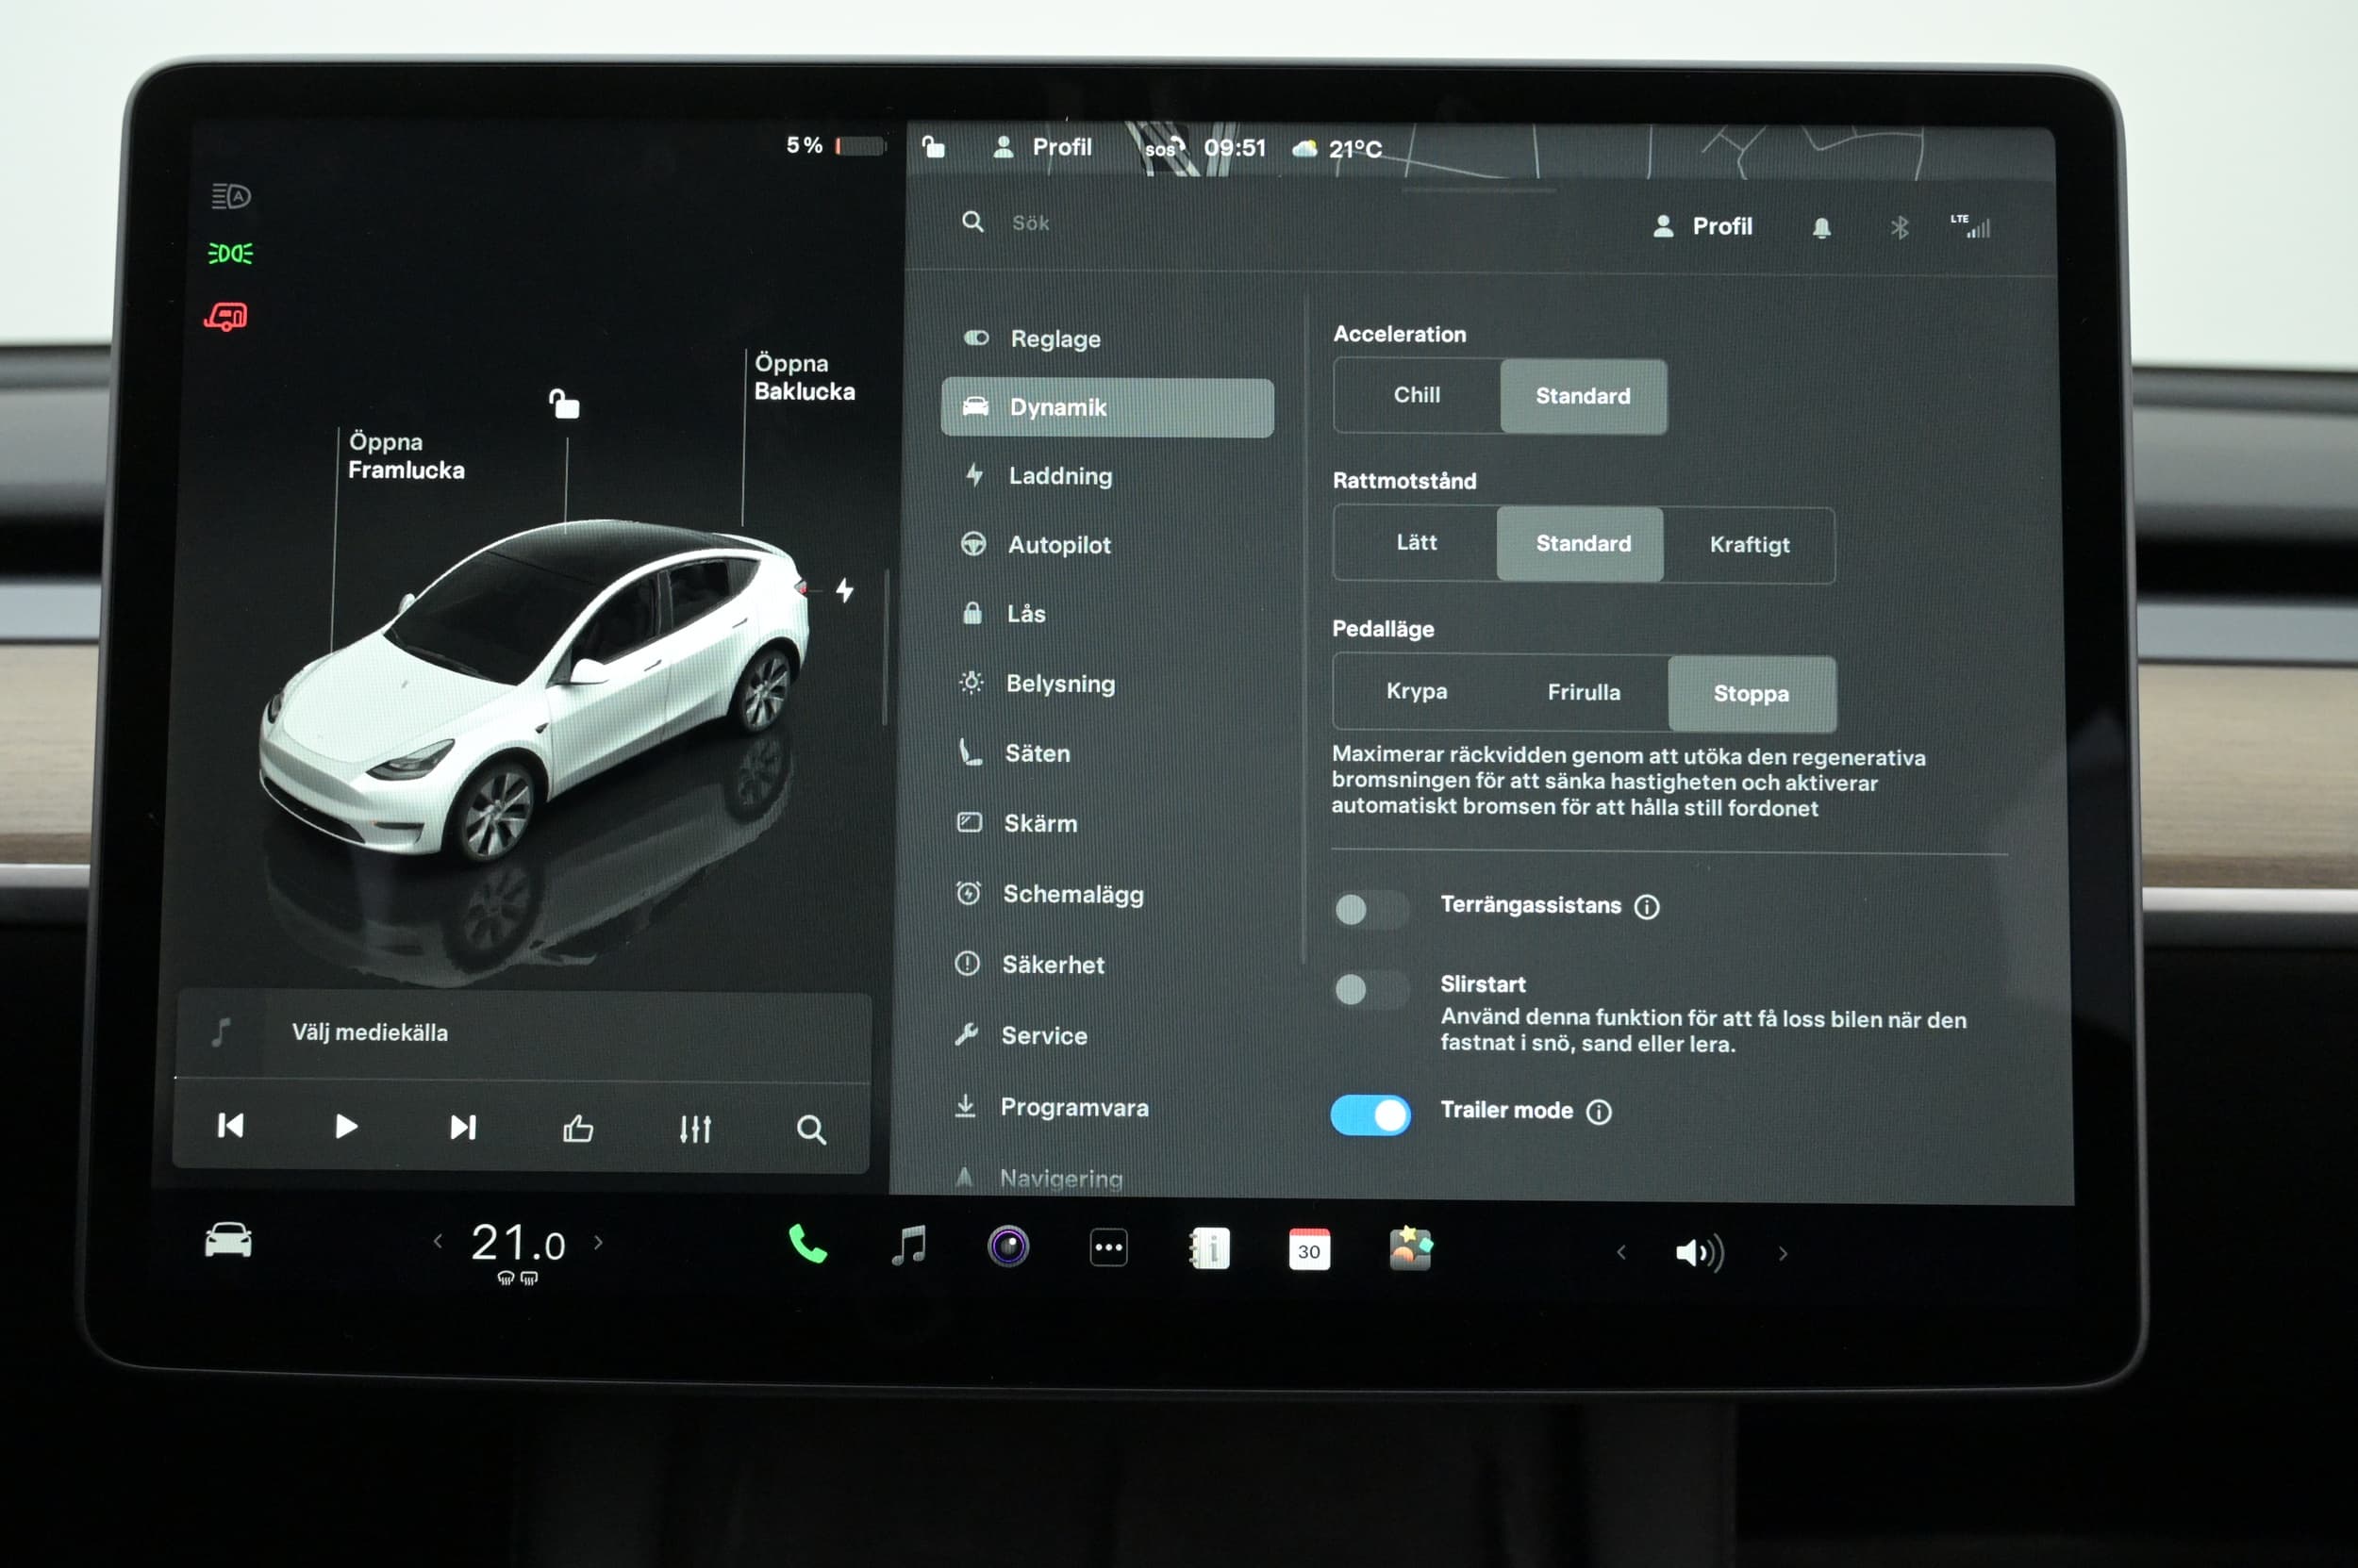2358x1568 pixels.
Task: Enable the Terrängassistans toggle
Action: pos(1371,909)
